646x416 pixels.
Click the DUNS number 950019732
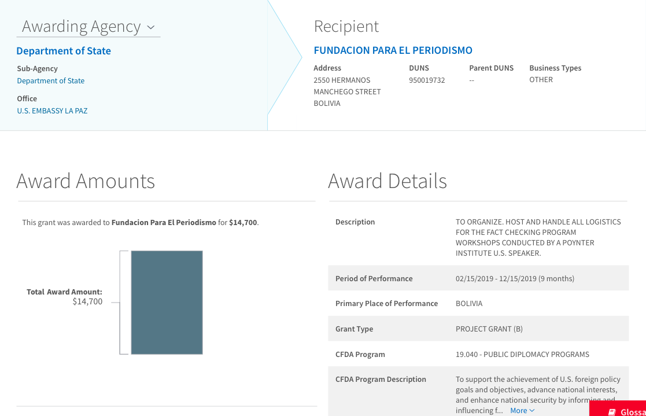[x=427, y=80]
